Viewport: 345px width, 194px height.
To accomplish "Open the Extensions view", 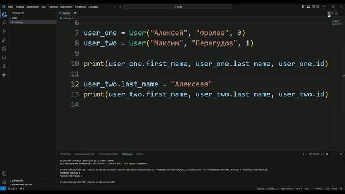I will 4,49.
